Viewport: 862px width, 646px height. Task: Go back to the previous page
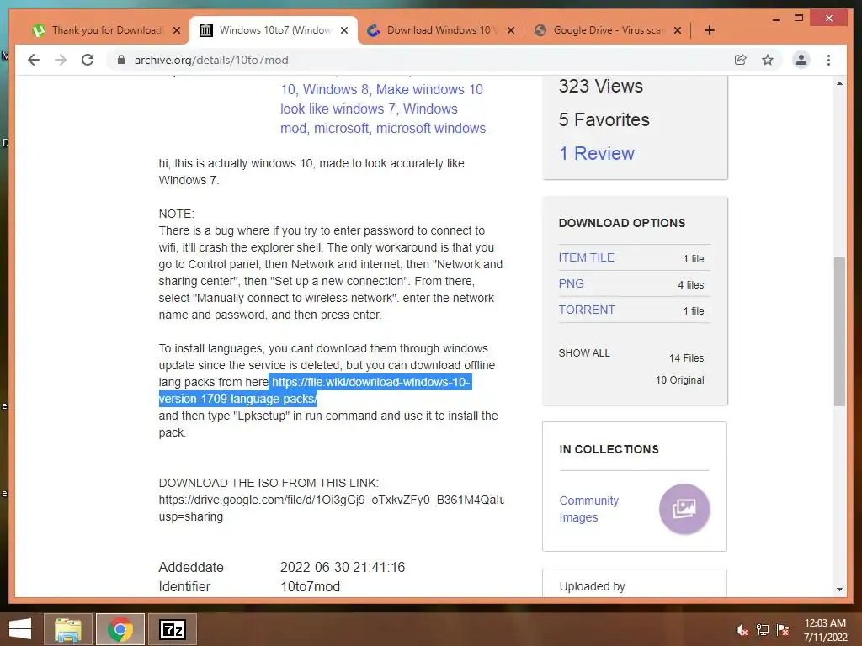[x=34, y=60]
